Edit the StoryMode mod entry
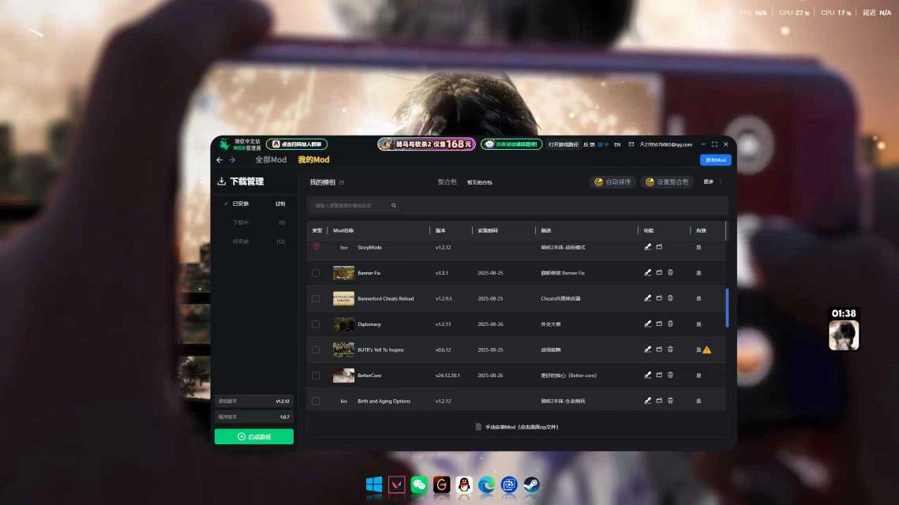This screenshot has height=505, width=899. coord(648,247)
